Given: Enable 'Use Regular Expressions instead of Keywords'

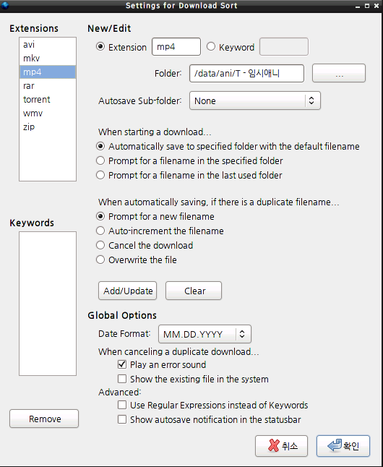Looking at the screenshot, I should tap(122, 405).
